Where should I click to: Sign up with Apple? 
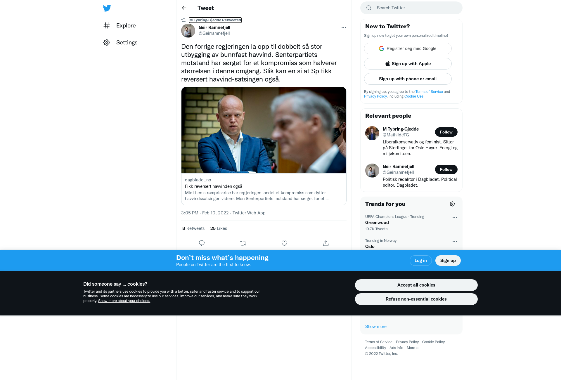[x=408, y=64]
